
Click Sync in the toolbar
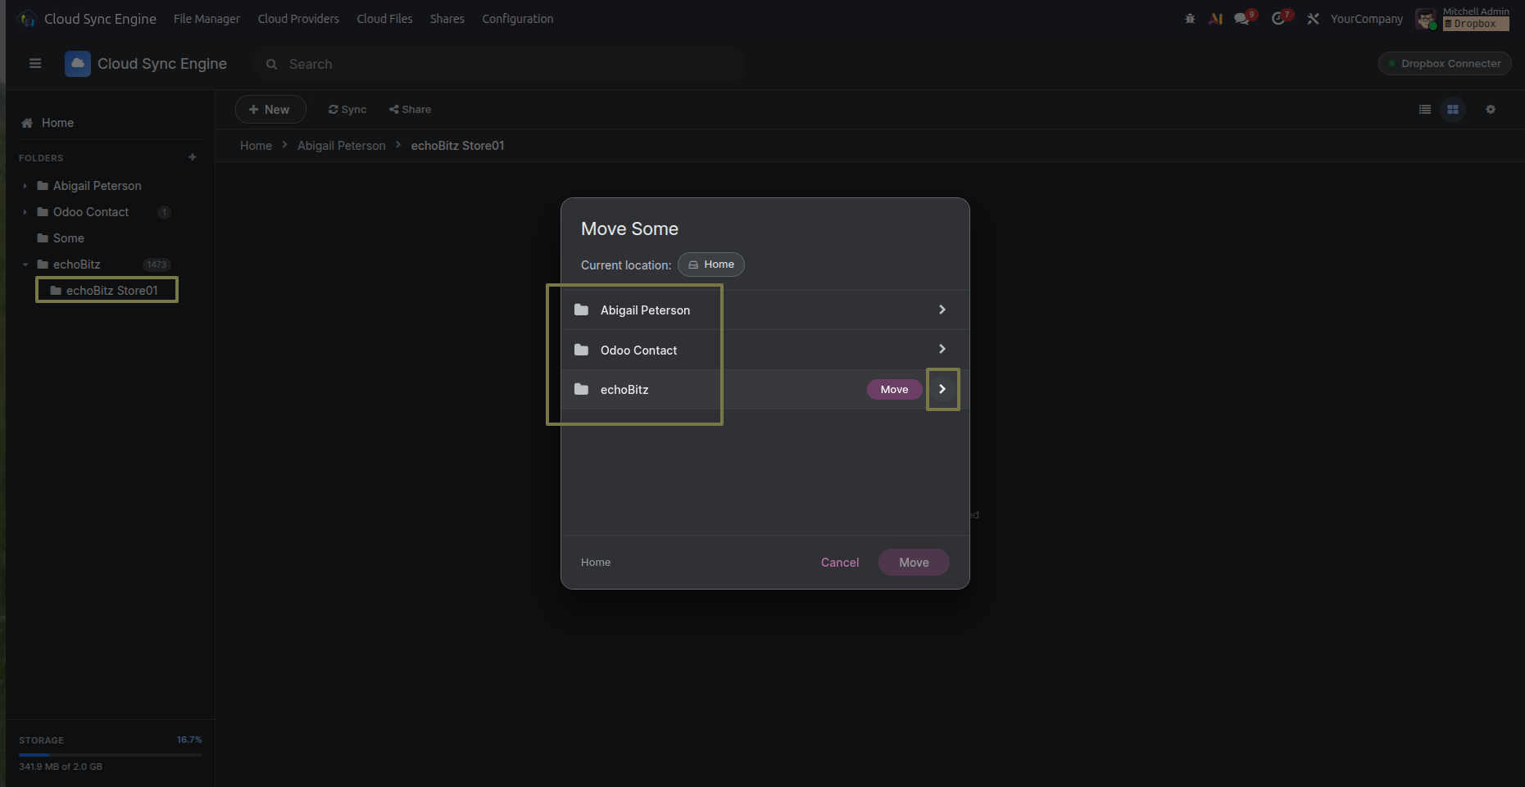pyautogui.click(x=347, y=109)
